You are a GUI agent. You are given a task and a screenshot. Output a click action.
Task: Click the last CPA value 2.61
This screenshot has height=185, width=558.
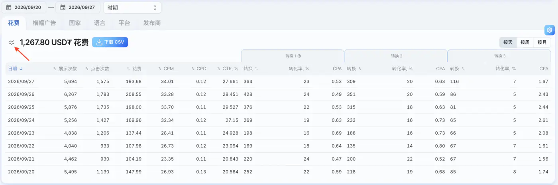click(543, 120)
